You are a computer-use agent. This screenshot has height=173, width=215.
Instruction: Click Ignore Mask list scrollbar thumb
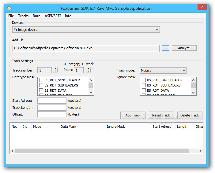(193, 85)
